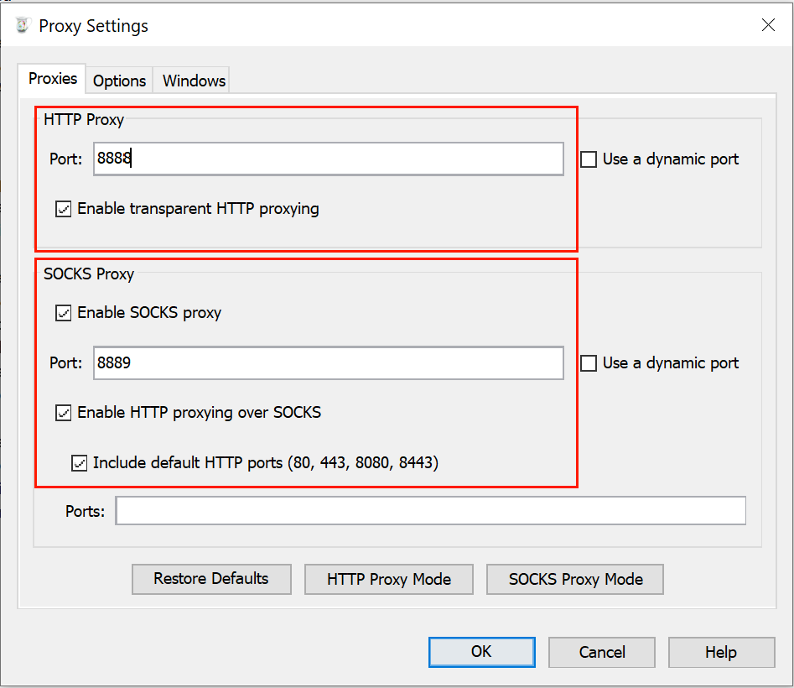Viewport: 794px width, 688px height.
Task: Close the Proxy Settings dialog
Action: click(x=767, y=25)
